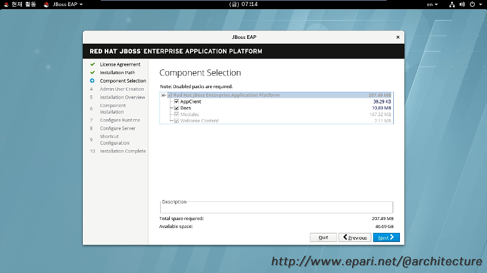Toggle Red Hat JBoss Enterprise Application Platform checkbox
Viewport: 487px width, 273px height.
tap(170, 95)
